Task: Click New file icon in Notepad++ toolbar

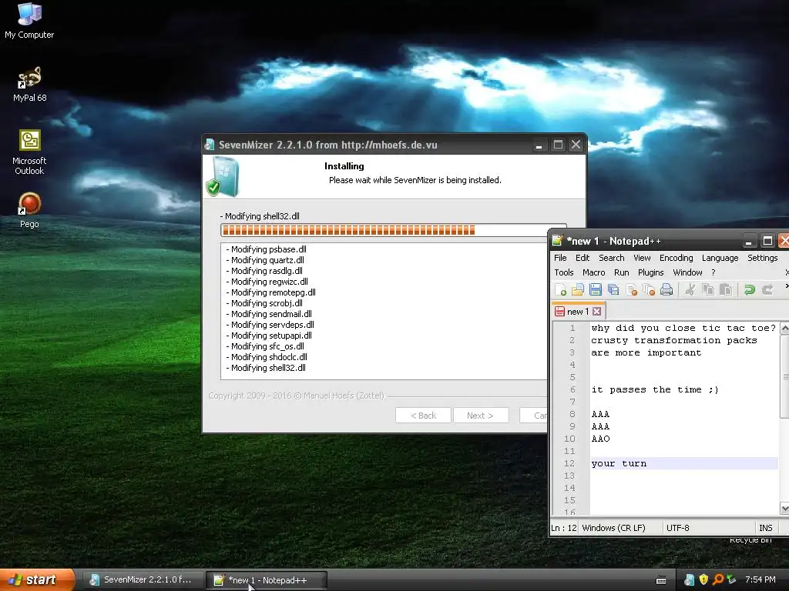Action: pos(561,289)
